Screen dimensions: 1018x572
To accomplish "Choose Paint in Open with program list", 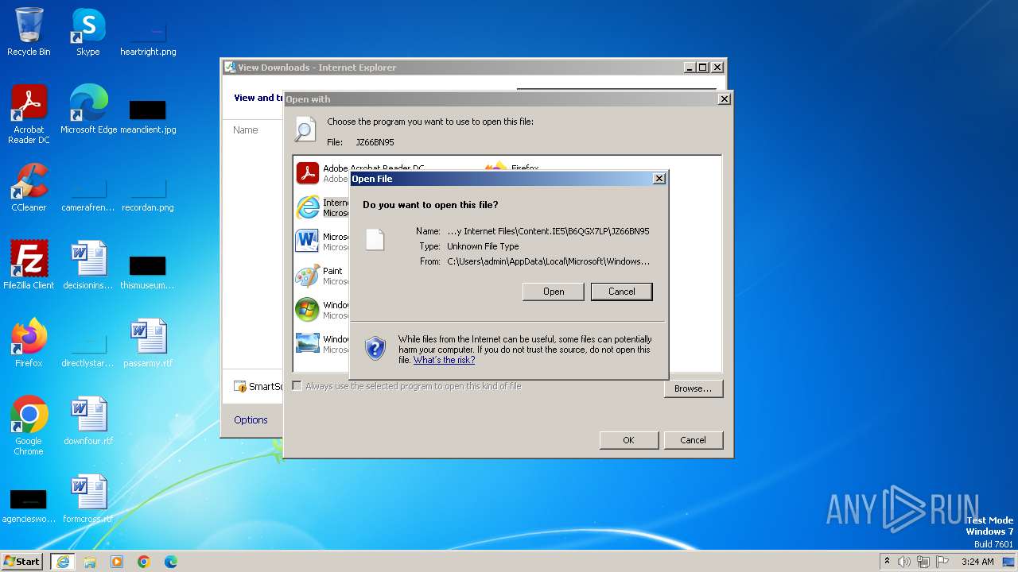I will coord(323,276).
